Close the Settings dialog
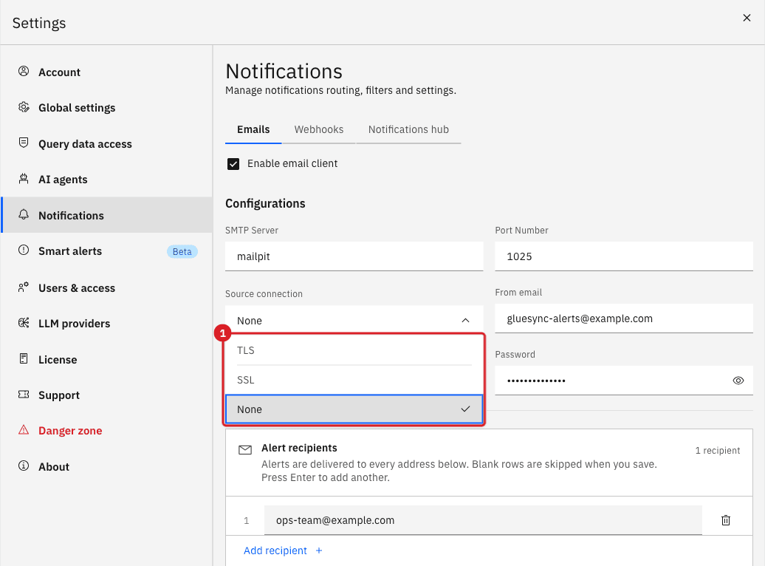This screenshot has height=566, width=765. 747,18
